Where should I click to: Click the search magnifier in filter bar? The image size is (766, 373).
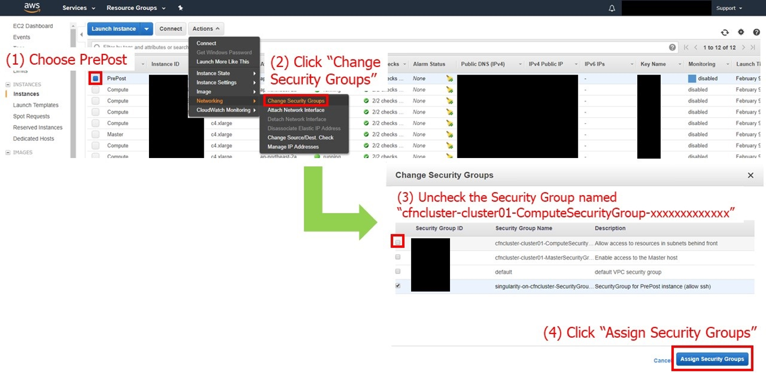point(96,47)
